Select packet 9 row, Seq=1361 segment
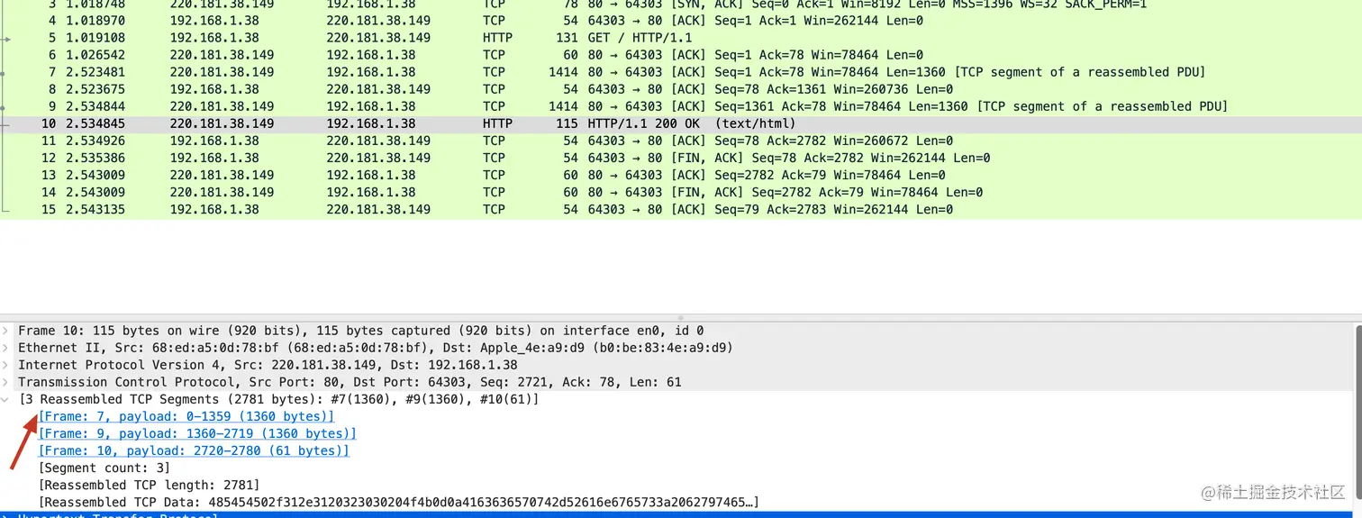1362x518 pixels. [681, 106]
